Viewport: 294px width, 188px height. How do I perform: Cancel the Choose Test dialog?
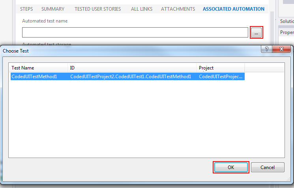(268, 167)
